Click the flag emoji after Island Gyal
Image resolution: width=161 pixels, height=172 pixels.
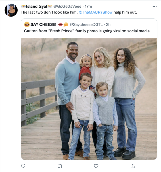pyautogui.click(x=50, y=7)
